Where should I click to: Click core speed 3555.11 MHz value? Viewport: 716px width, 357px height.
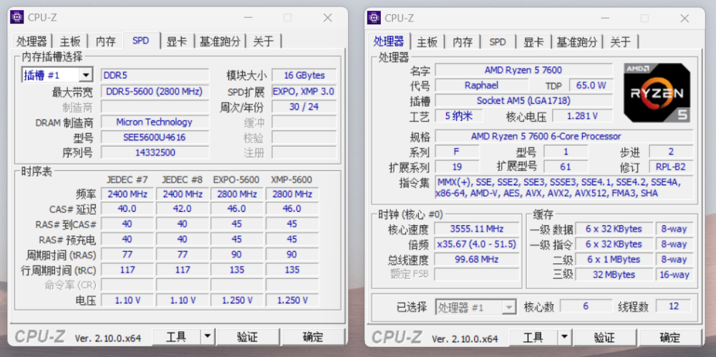pyautogui.click(x=477, y=229)
